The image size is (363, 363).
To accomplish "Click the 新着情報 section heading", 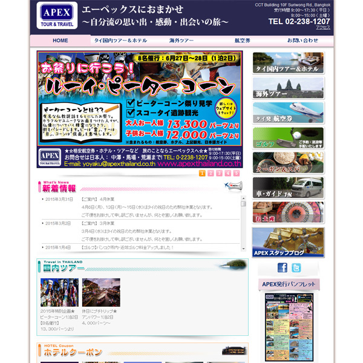I will pyautogui.click(x=59, y=188).
